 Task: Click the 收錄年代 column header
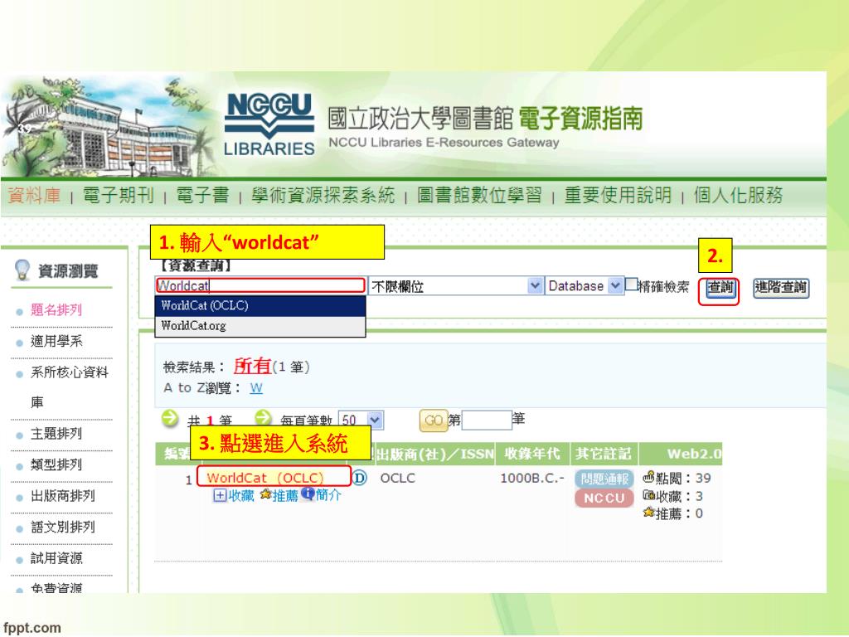532,454
